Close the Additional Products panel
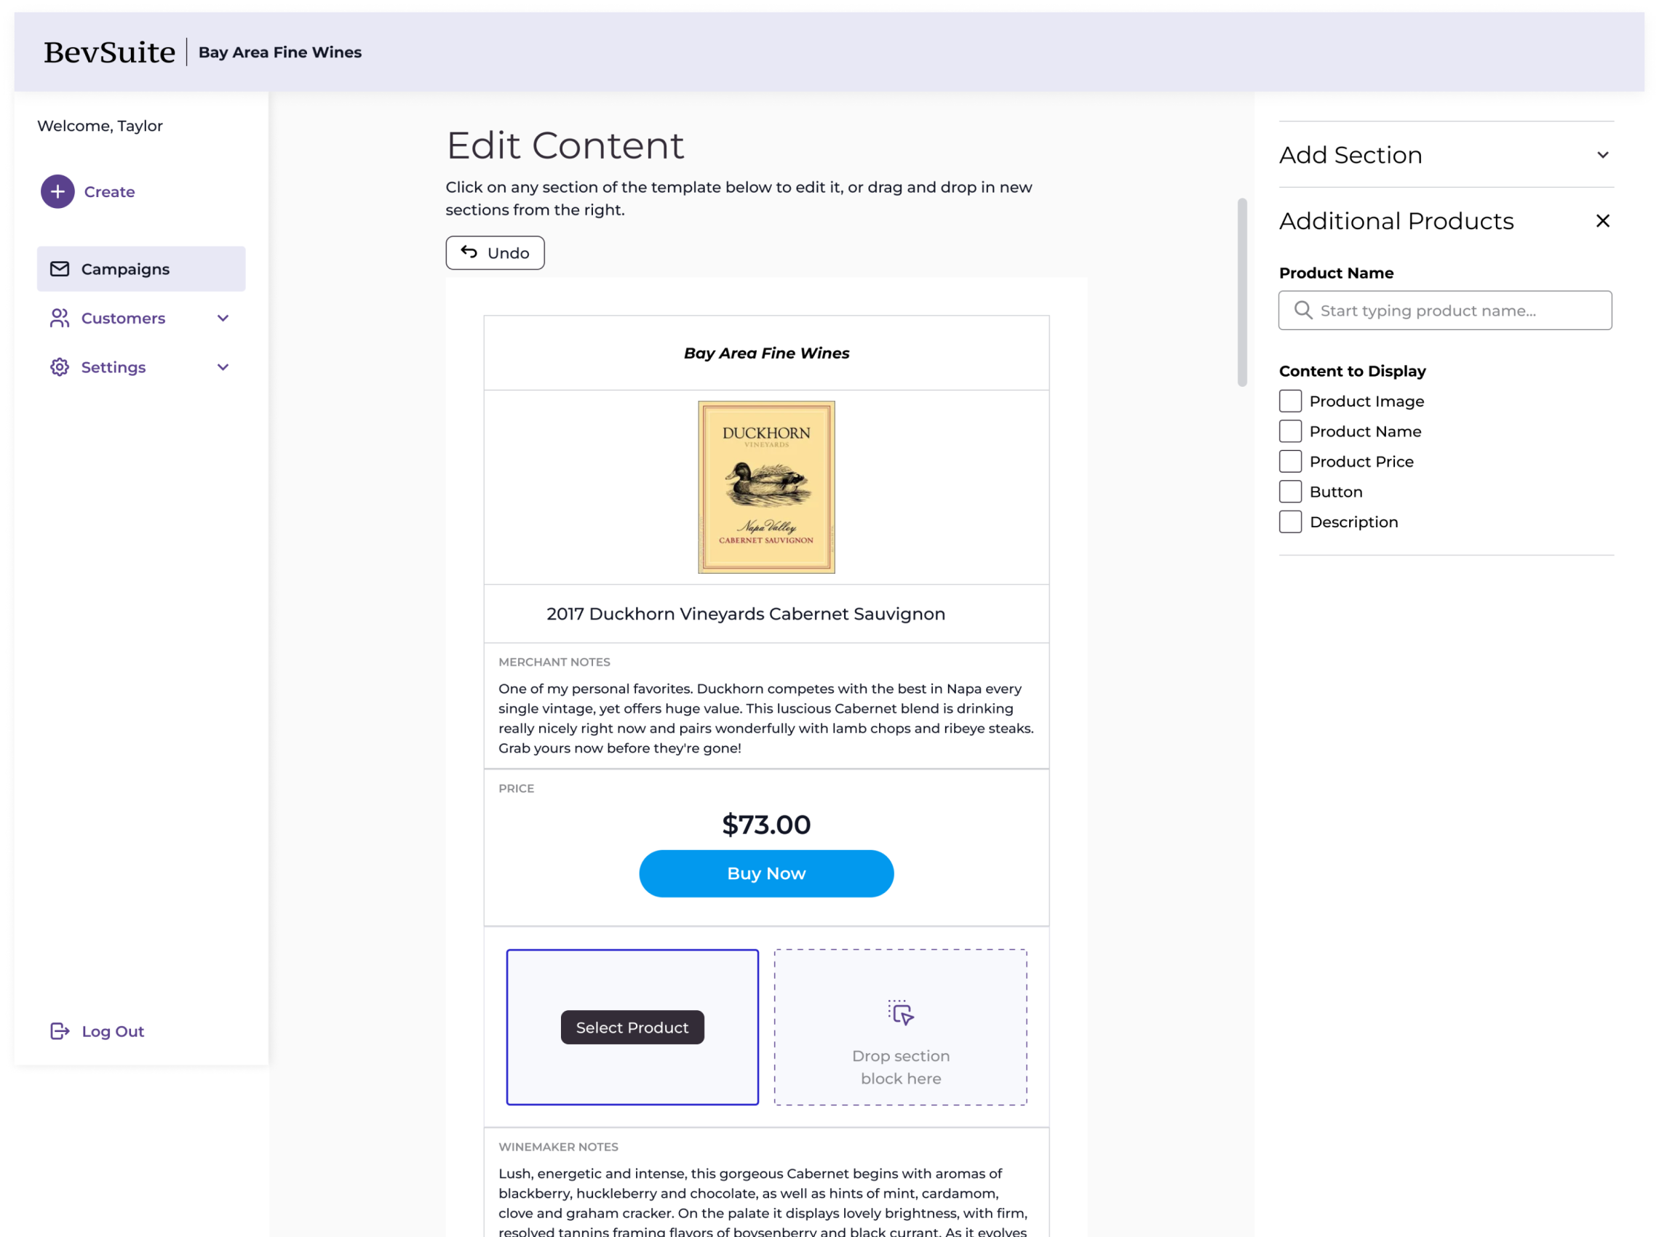 pyautogui.click(x=1603, y=221)
